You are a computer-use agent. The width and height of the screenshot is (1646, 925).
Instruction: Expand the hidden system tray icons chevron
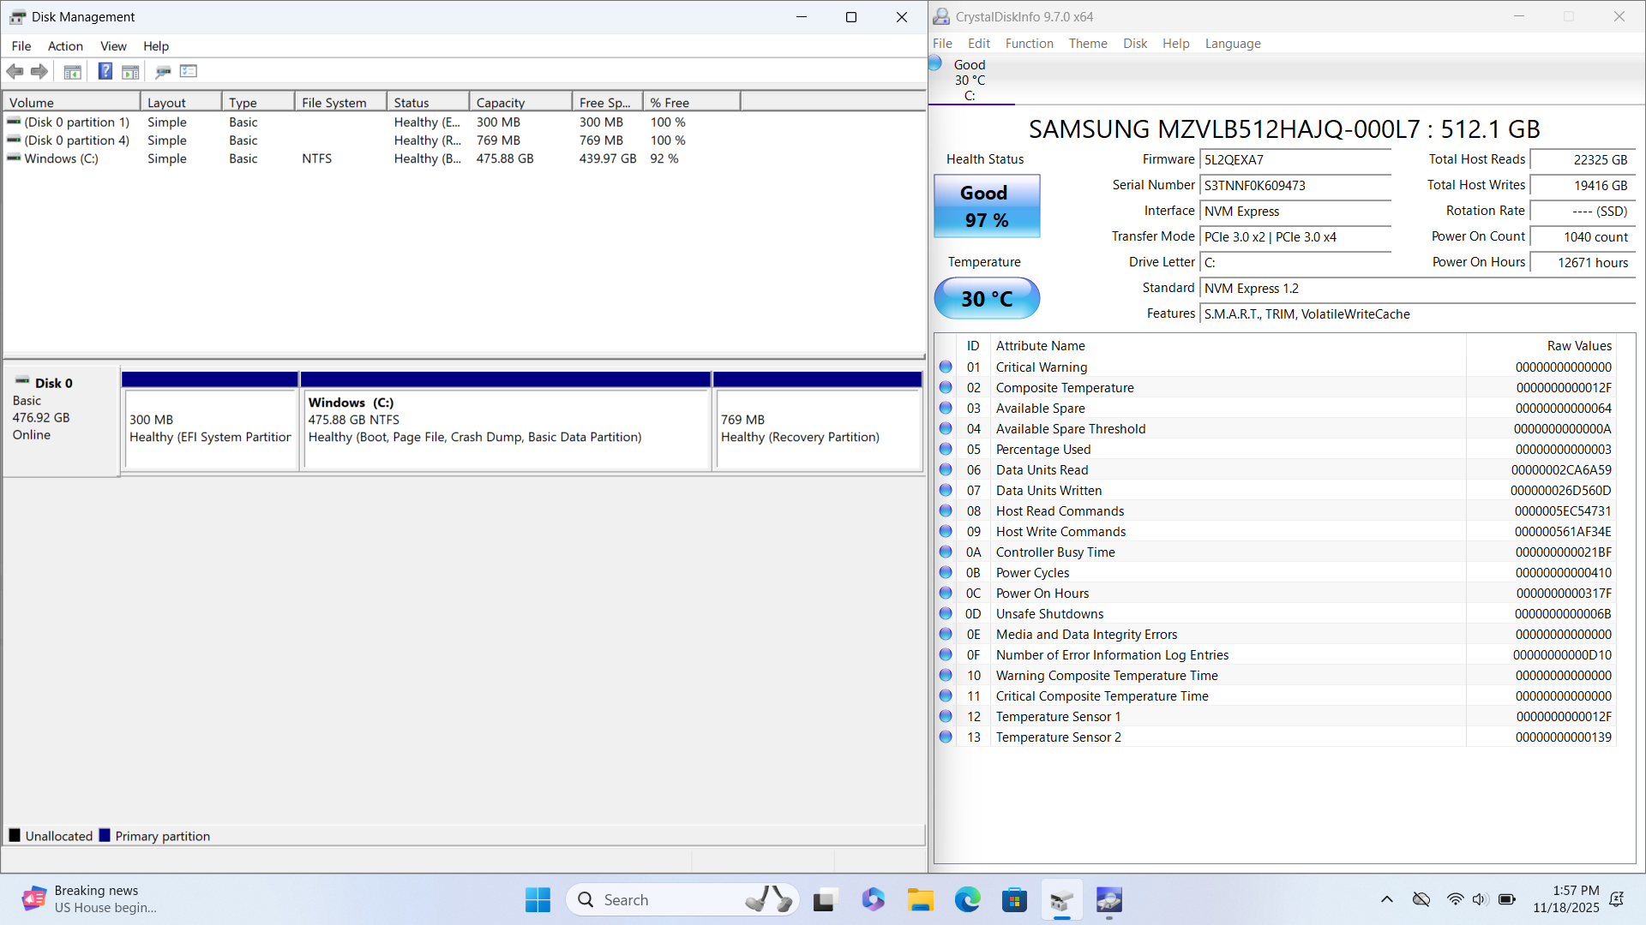(x=1386, y=899)
